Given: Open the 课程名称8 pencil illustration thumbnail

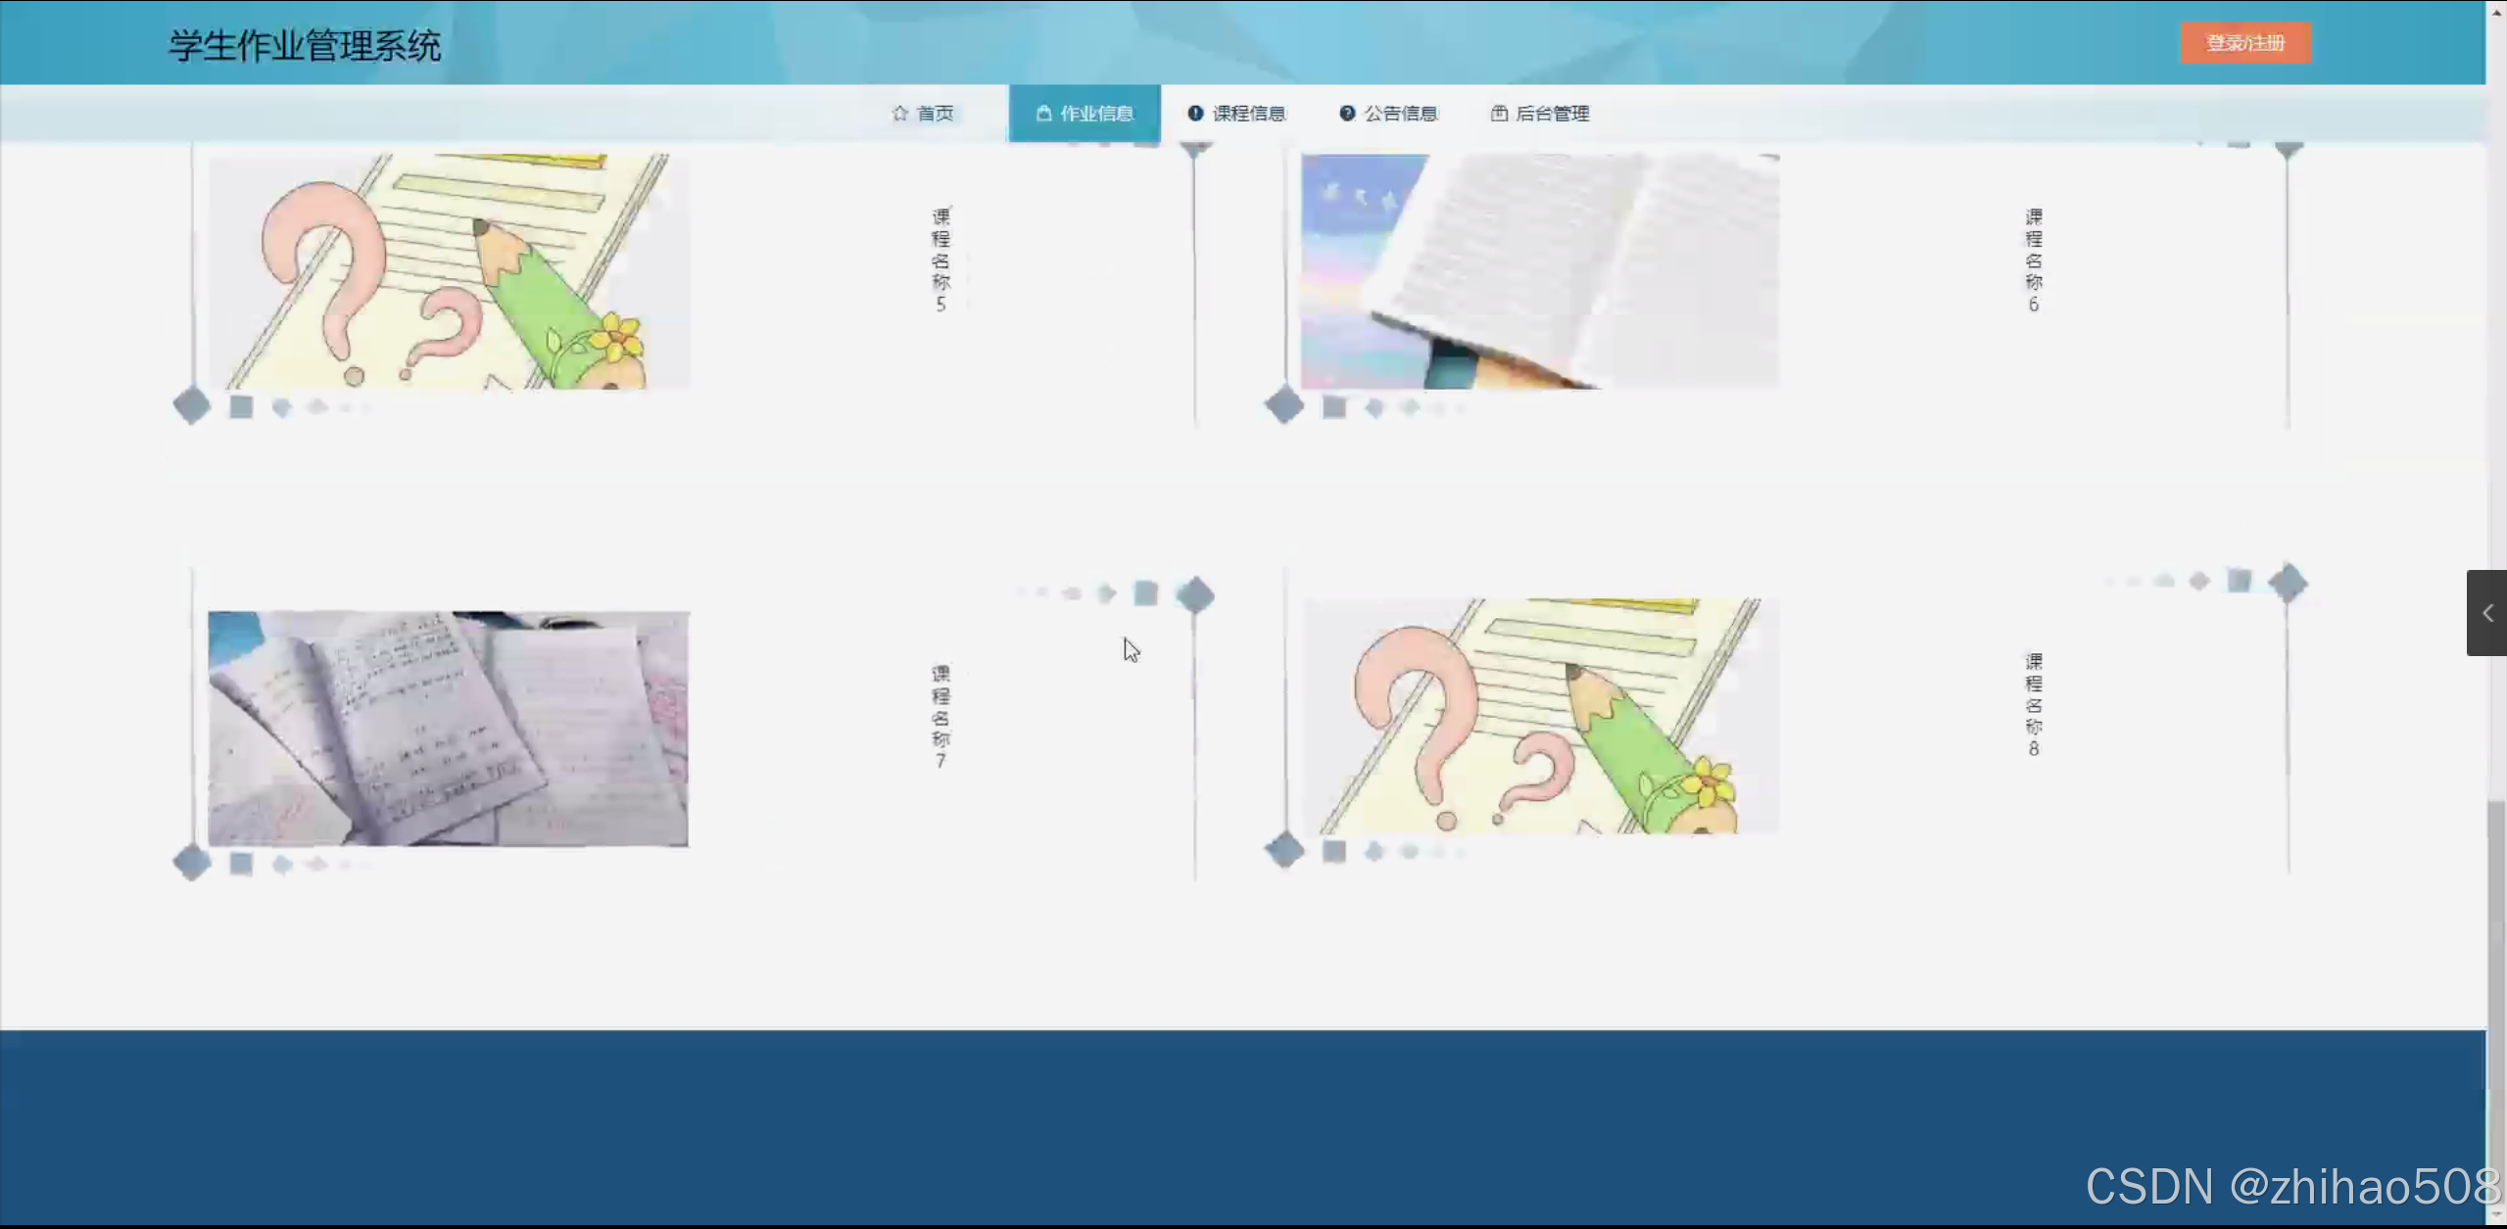Looking at the screenshot, I should pos(1539,716).
